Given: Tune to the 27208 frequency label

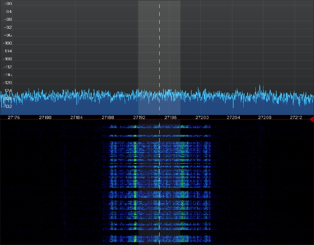Looking at the screenshot, I should 264,117.
